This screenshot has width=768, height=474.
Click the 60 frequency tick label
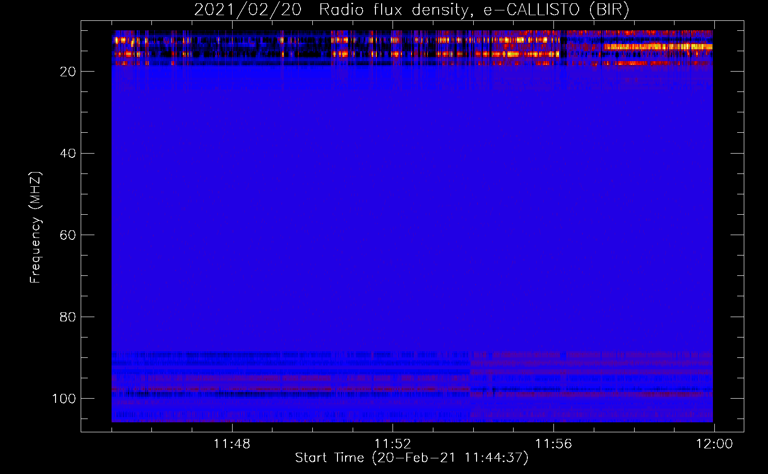click(68, 235)
